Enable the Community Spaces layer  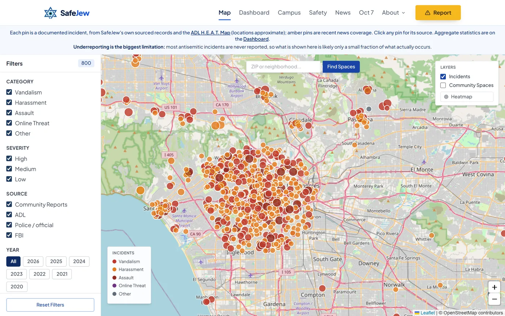pyautogui.click(x=443, y=85)
